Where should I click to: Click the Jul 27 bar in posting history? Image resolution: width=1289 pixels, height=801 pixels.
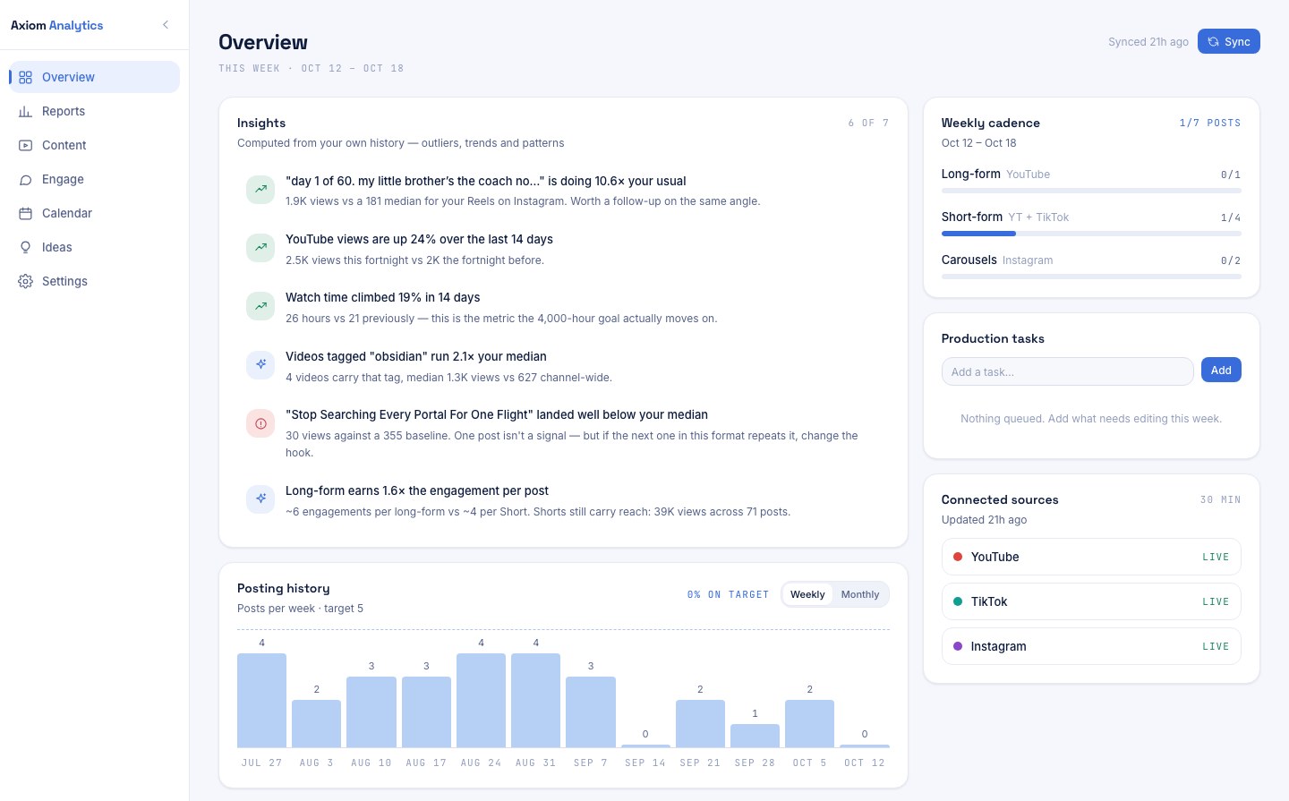(x=261, y=700)
